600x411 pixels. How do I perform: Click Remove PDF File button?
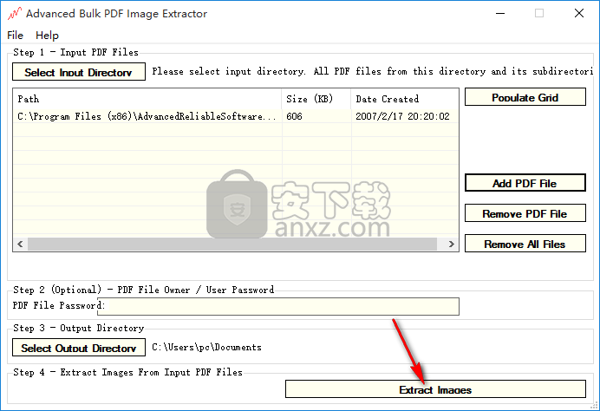(x=525, y=213)
